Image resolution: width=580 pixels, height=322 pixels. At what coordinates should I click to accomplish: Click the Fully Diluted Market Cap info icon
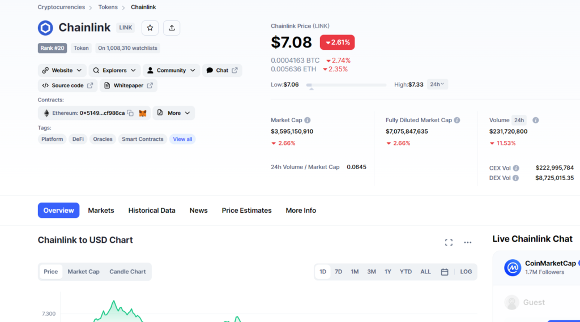click(x=457, y=120)
